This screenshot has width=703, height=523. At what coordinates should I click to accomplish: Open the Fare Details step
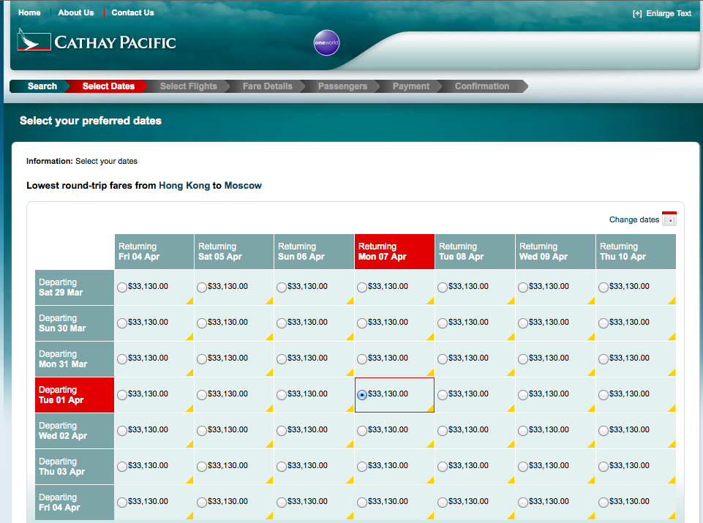click(x=267, y=86)
